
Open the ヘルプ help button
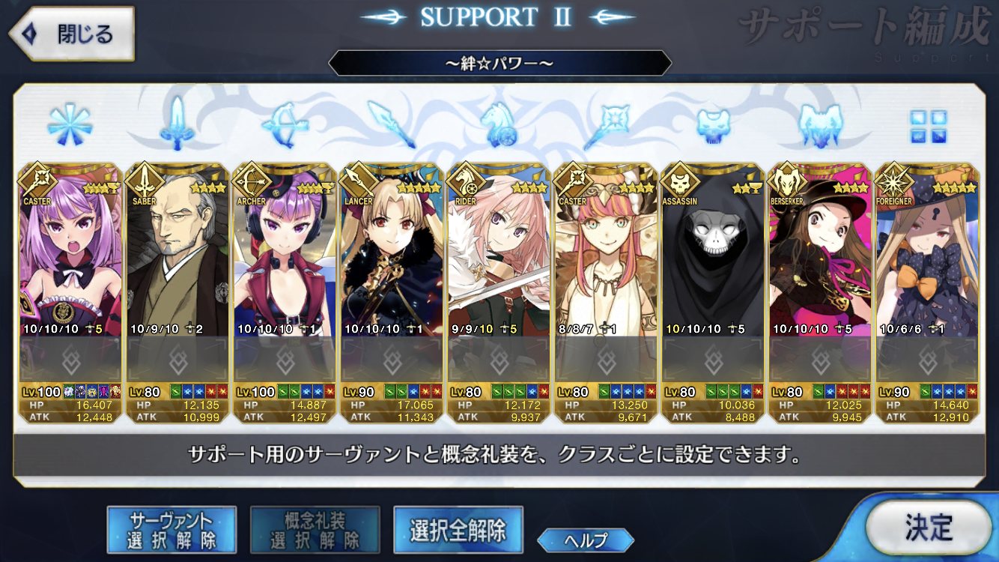coord(586,540)
